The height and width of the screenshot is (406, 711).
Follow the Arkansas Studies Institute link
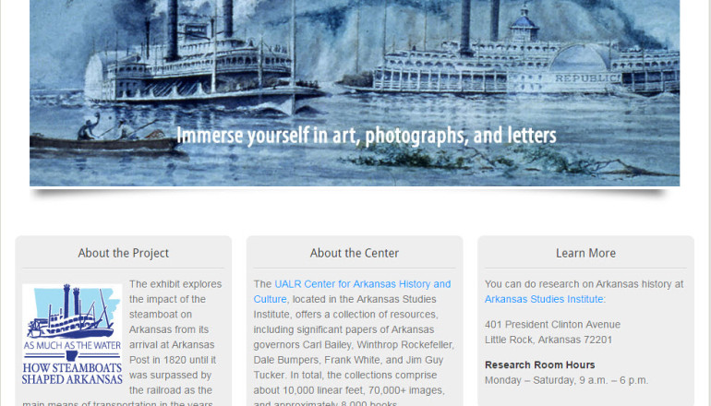544,299
